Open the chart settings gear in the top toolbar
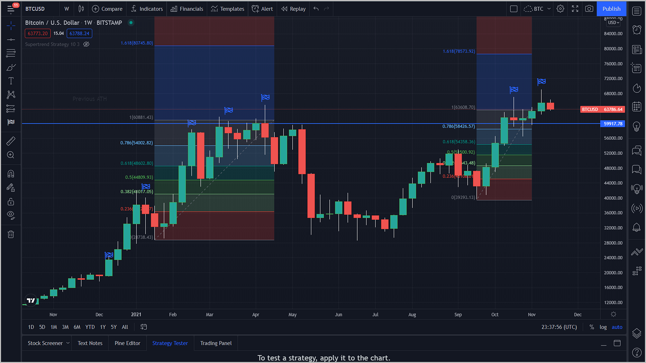The width and height of the screenshot is (646, 363). click(560, 9)
